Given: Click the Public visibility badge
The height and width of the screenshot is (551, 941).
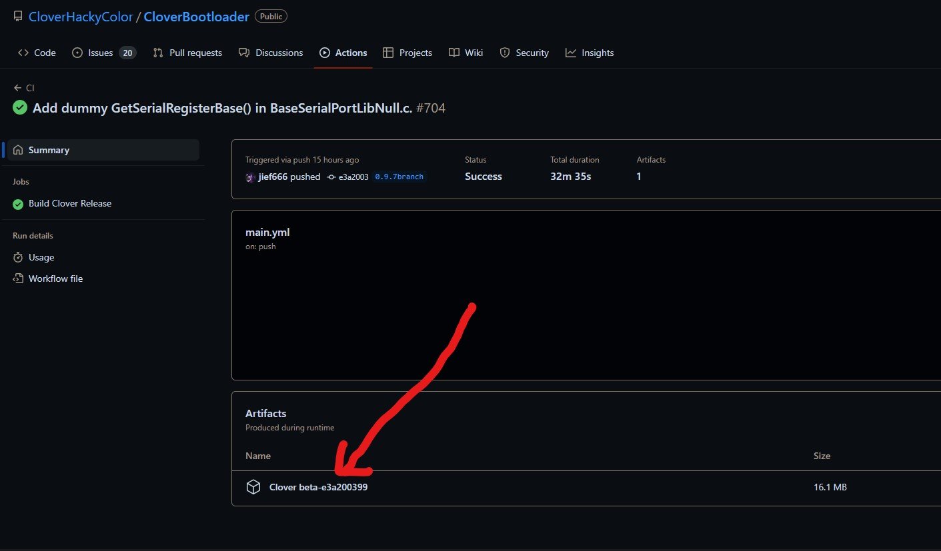Looking at the screenshot, I should [271, 17].
